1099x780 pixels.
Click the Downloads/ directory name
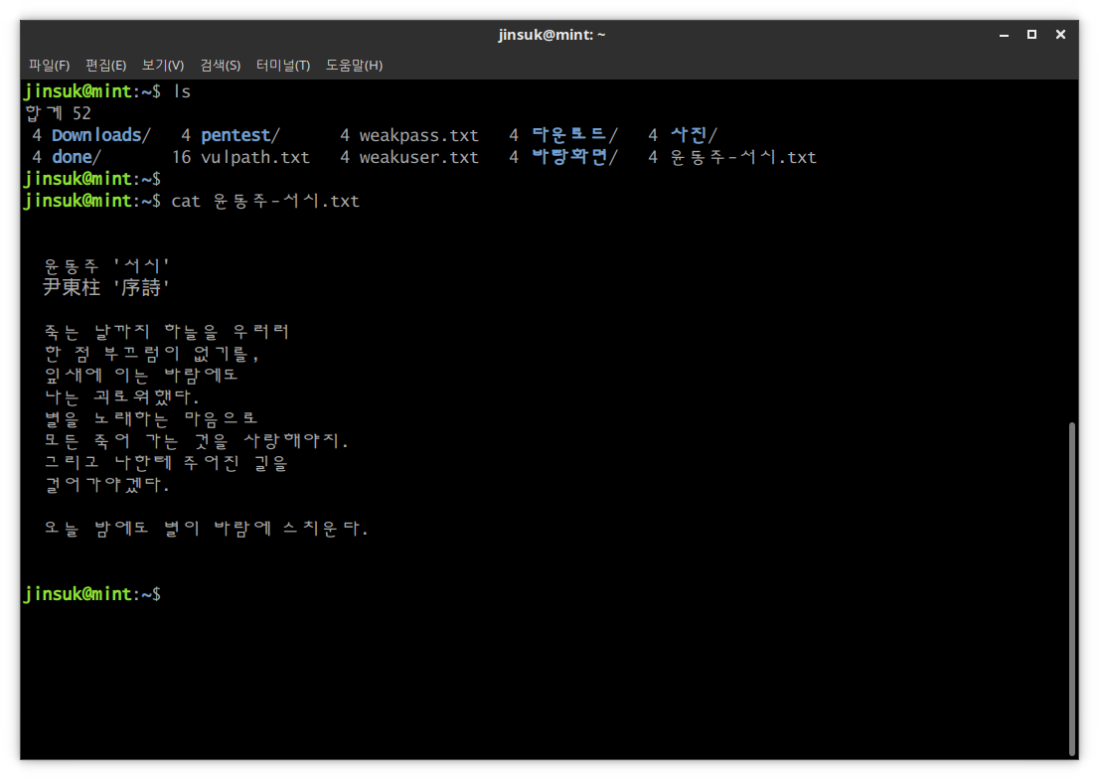click(x=101, y=135)
